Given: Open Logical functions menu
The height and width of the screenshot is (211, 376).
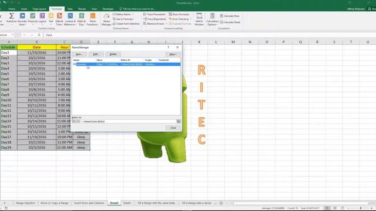Looking at the screenshot, I should point(42,19).
